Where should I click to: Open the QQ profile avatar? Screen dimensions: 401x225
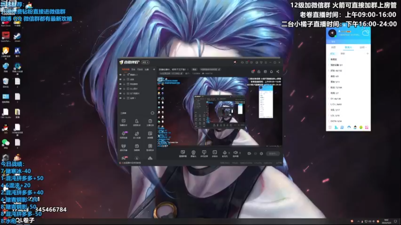[332, 33]
